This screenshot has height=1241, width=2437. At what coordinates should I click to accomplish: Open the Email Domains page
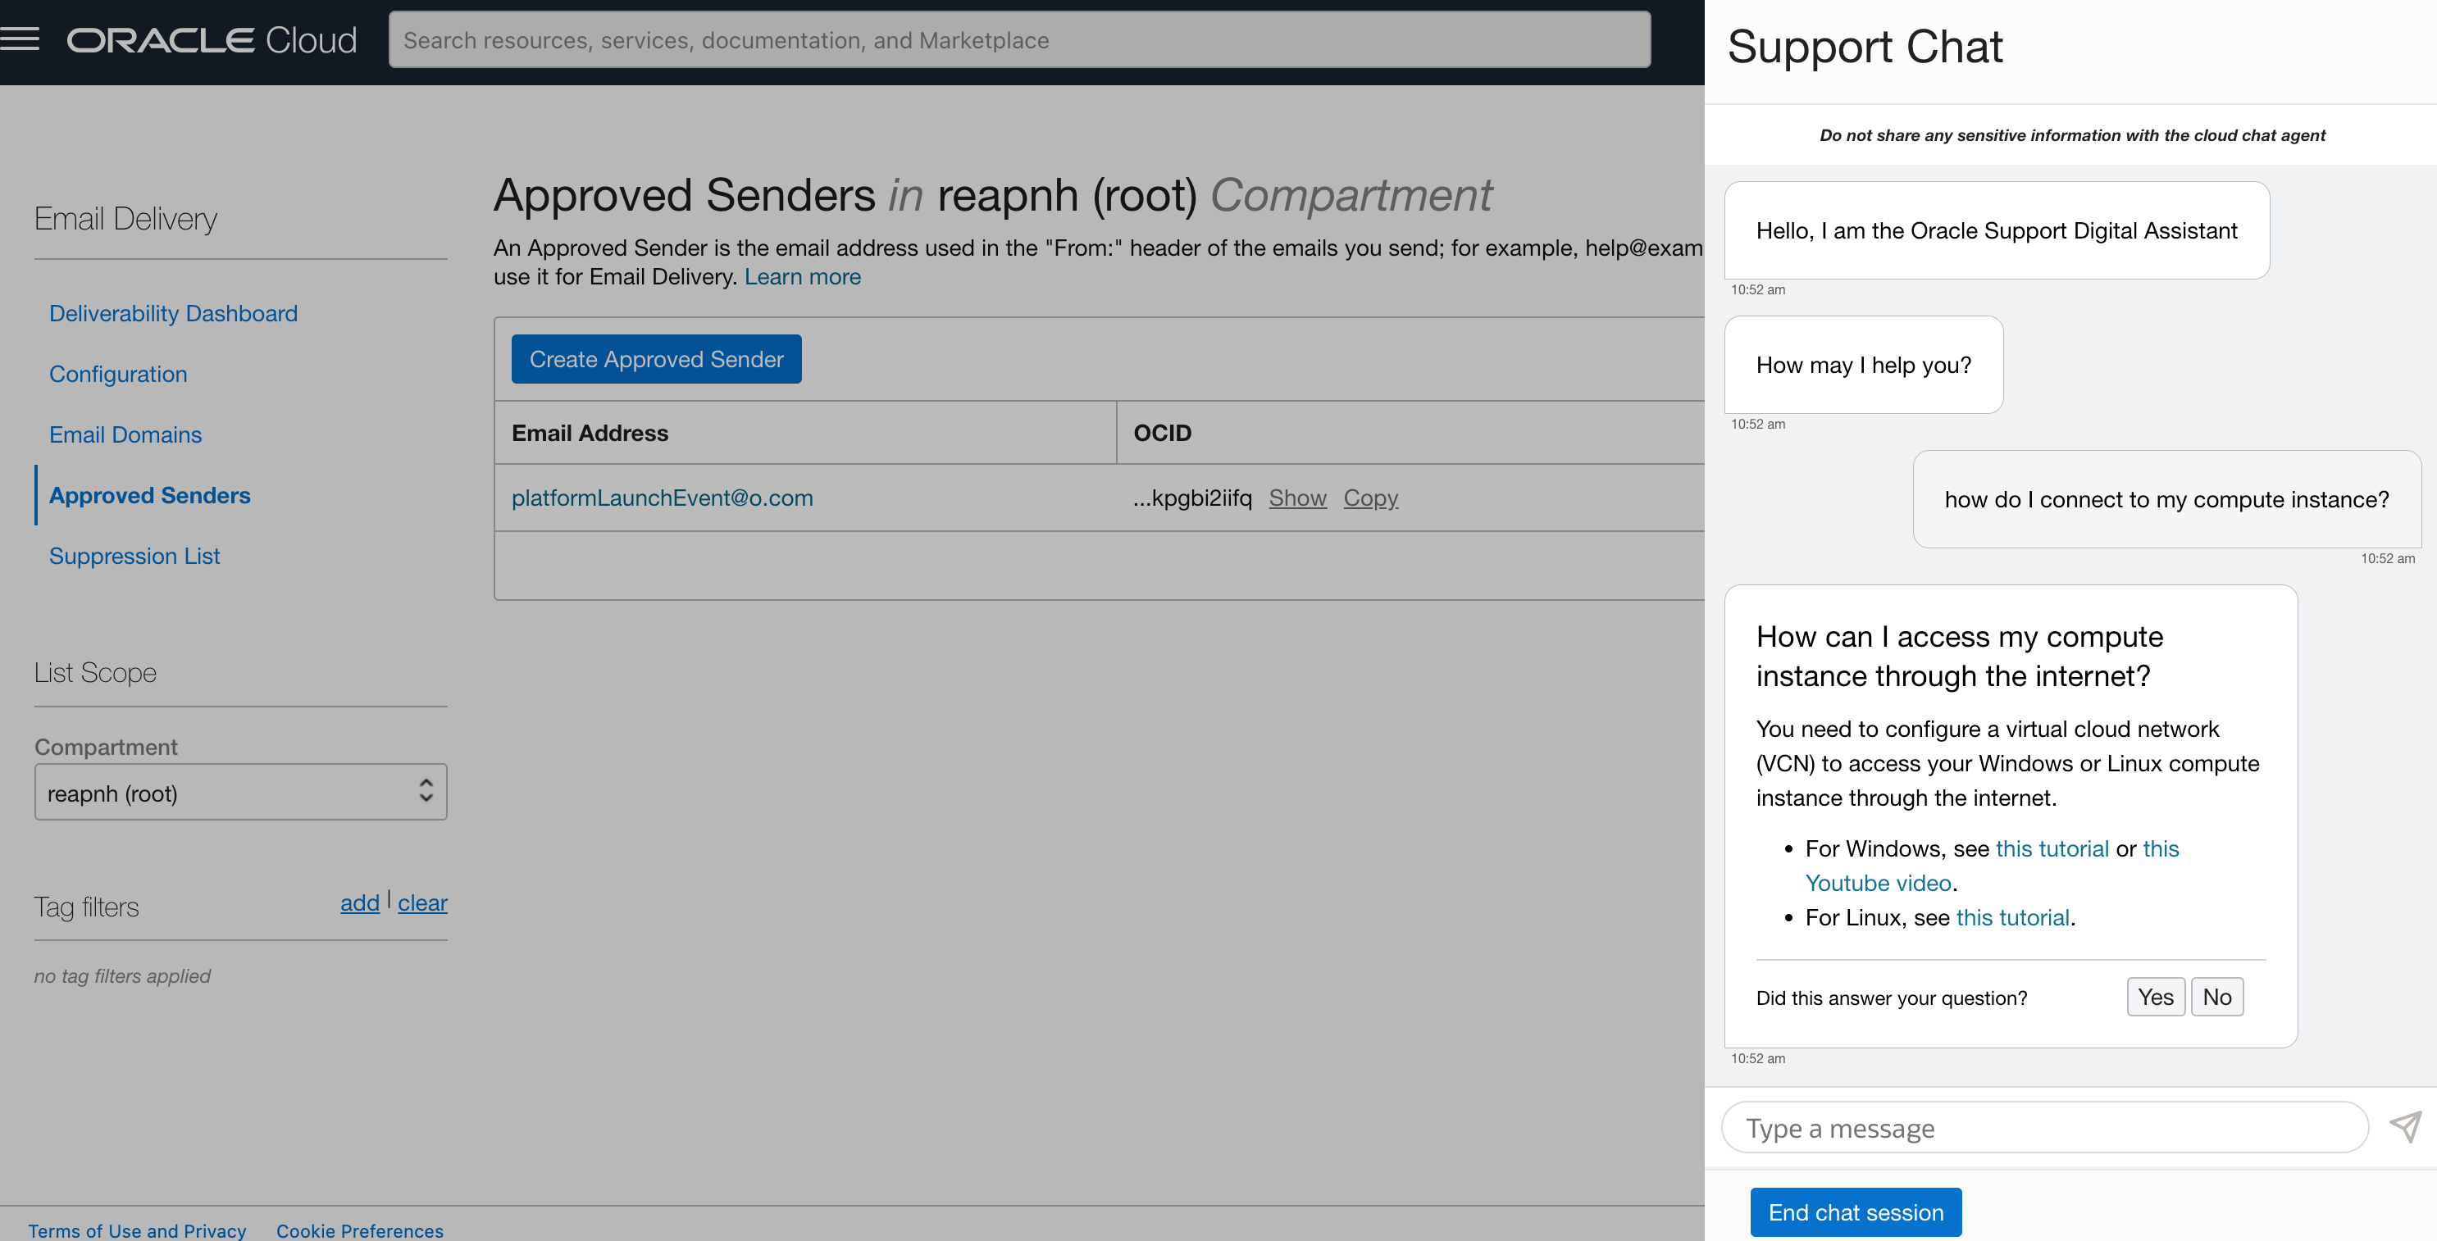click(x=125, y=434)
